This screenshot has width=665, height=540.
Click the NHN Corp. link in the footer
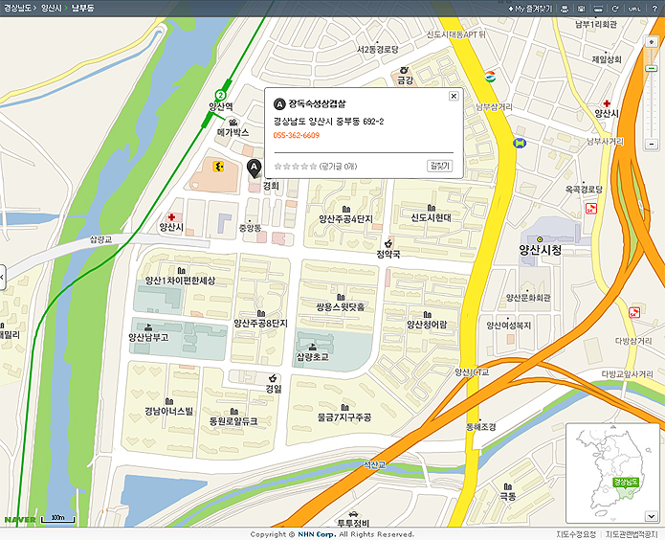click(x=317, y=534)
